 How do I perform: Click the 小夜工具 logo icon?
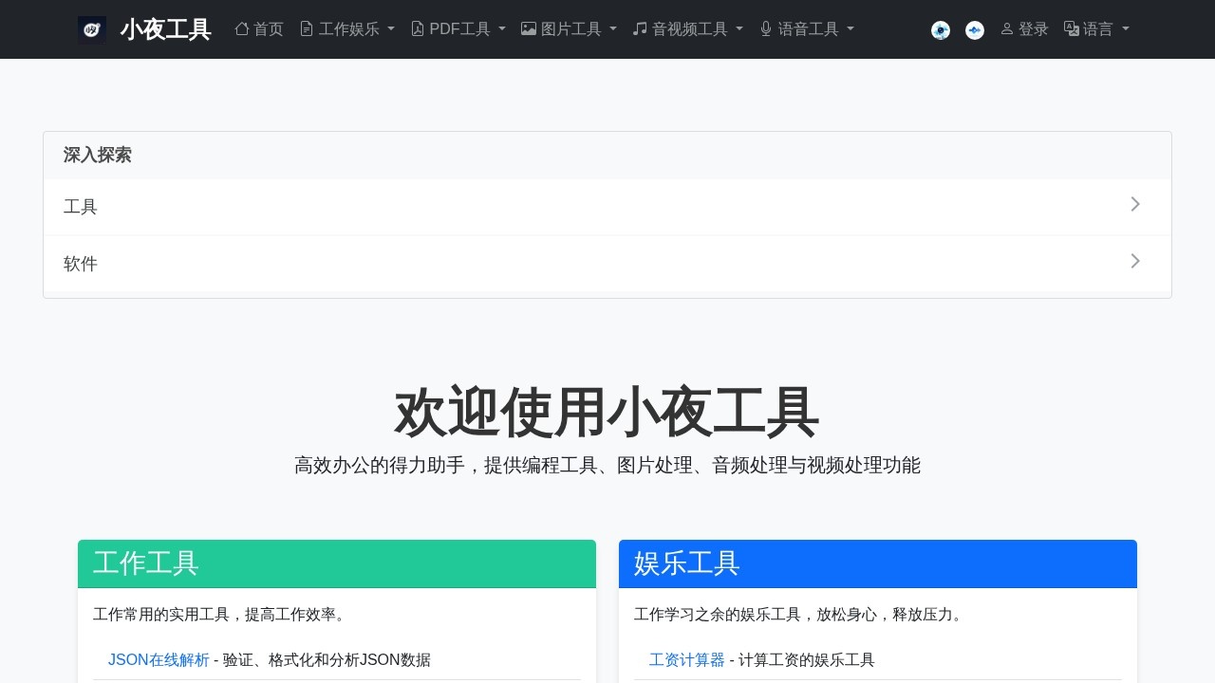pos(91,29)
